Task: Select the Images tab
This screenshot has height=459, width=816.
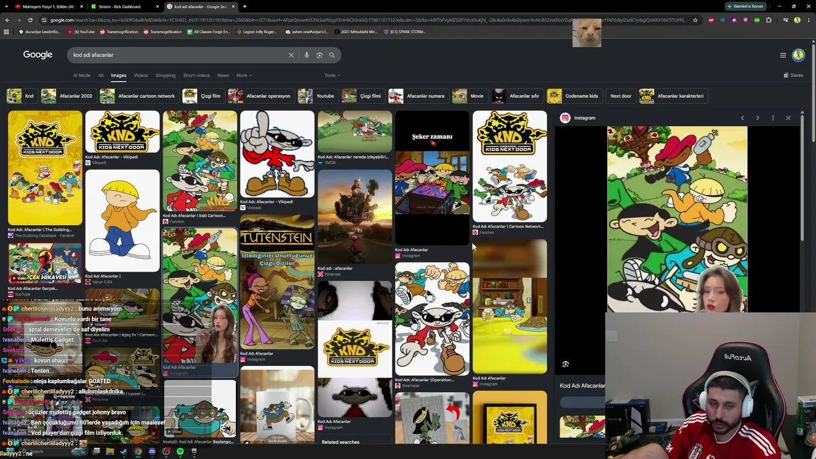Action: coord(119,75)
